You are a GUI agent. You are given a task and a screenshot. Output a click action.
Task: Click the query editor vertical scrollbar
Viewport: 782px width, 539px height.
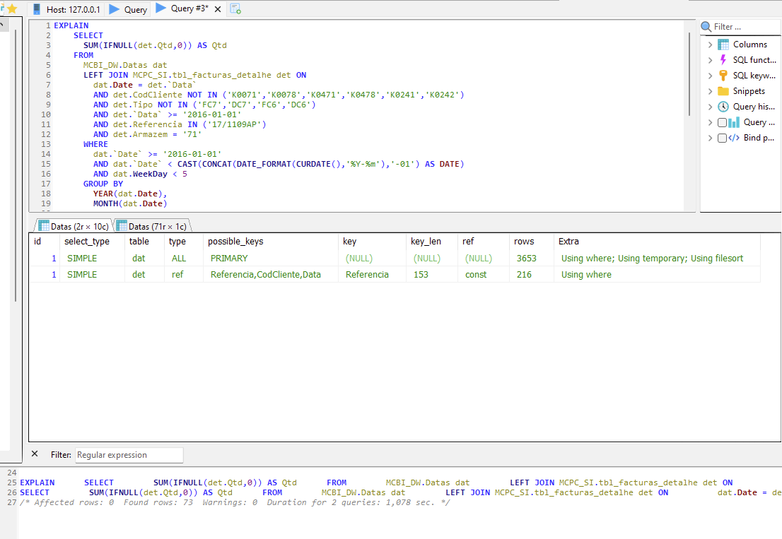(x=689, y=74)
